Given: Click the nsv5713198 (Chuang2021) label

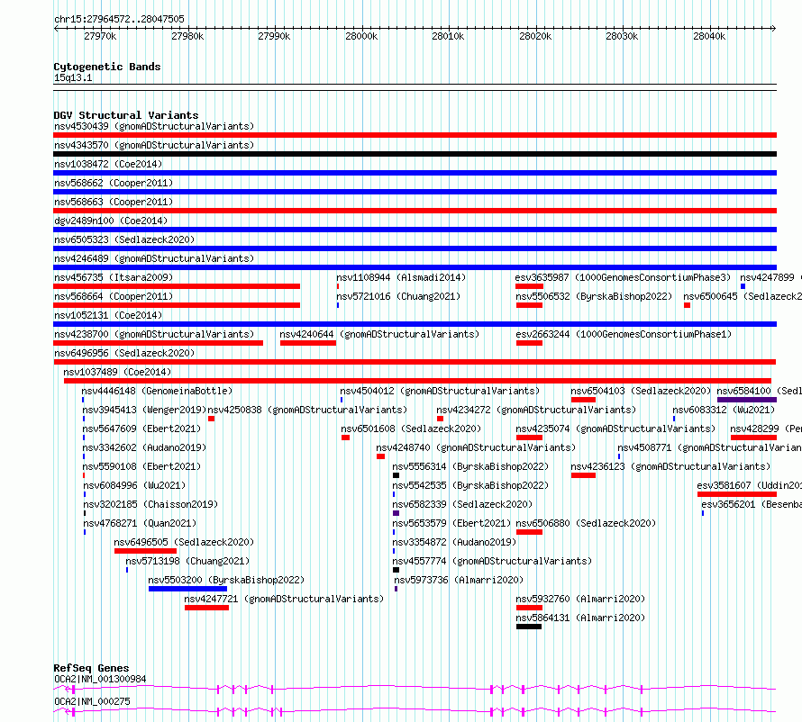Looking at the screenshot, I should coord(187,561).
